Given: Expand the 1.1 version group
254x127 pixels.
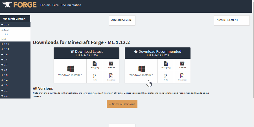Looking at the screenshot, I should (15, 96).
